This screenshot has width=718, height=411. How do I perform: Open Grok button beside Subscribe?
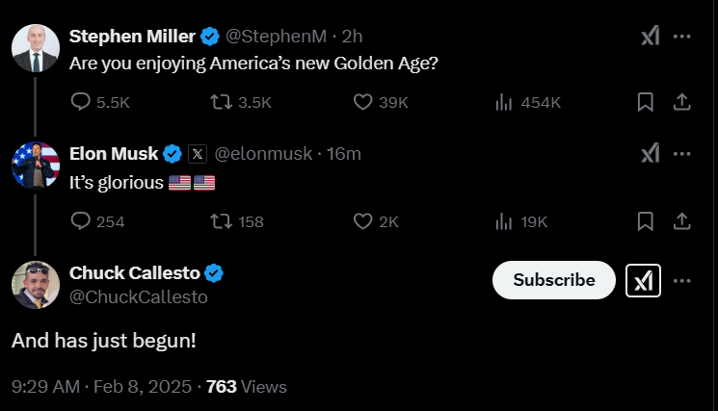click(643, 280)
